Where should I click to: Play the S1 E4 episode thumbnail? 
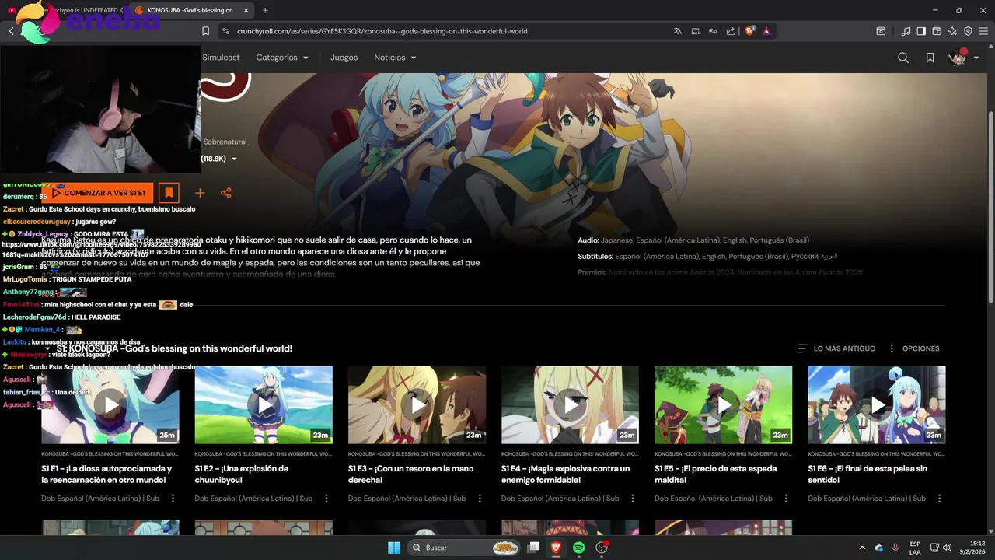click(x=570, y=405)
